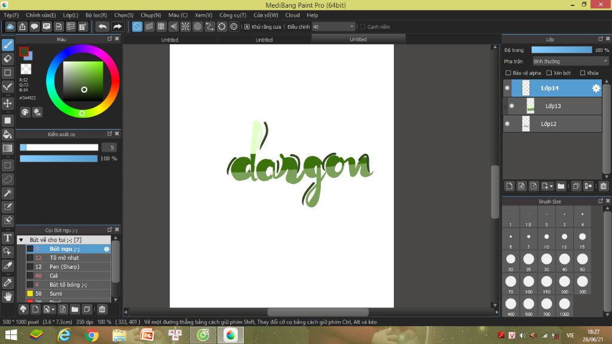Viewport: 612px width, 344px height.
Task: Open snap settings gear in toolbar
Action: tap(234, 26)
